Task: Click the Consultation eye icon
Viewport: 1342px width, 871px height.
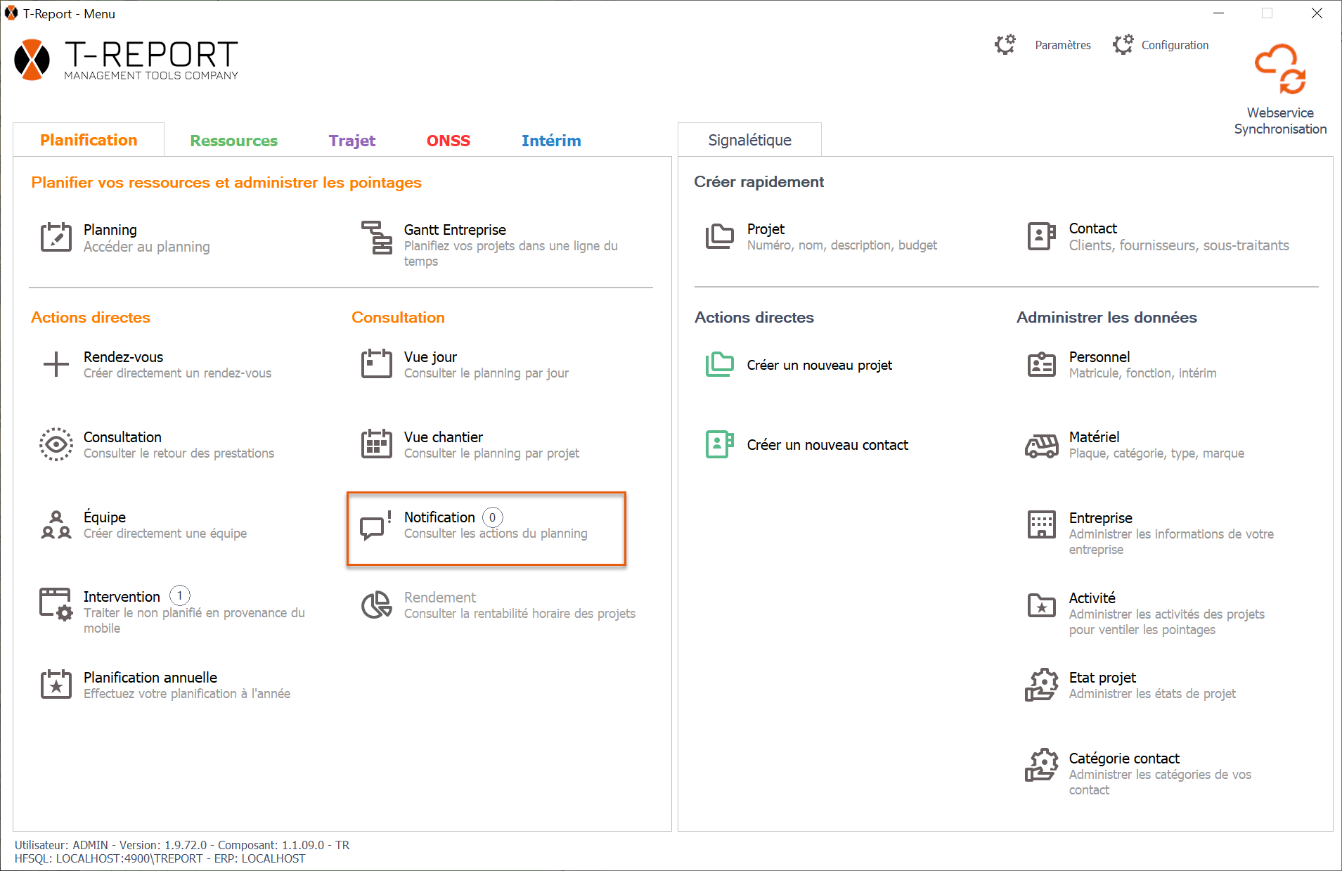Action: pos(56,444)
